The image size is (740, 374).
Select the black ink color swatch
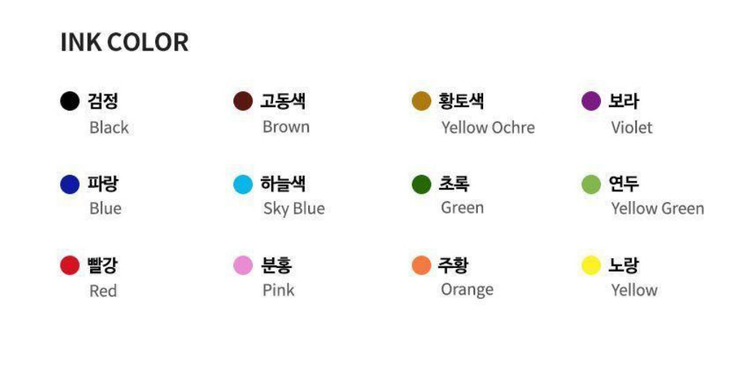point(70,101)
